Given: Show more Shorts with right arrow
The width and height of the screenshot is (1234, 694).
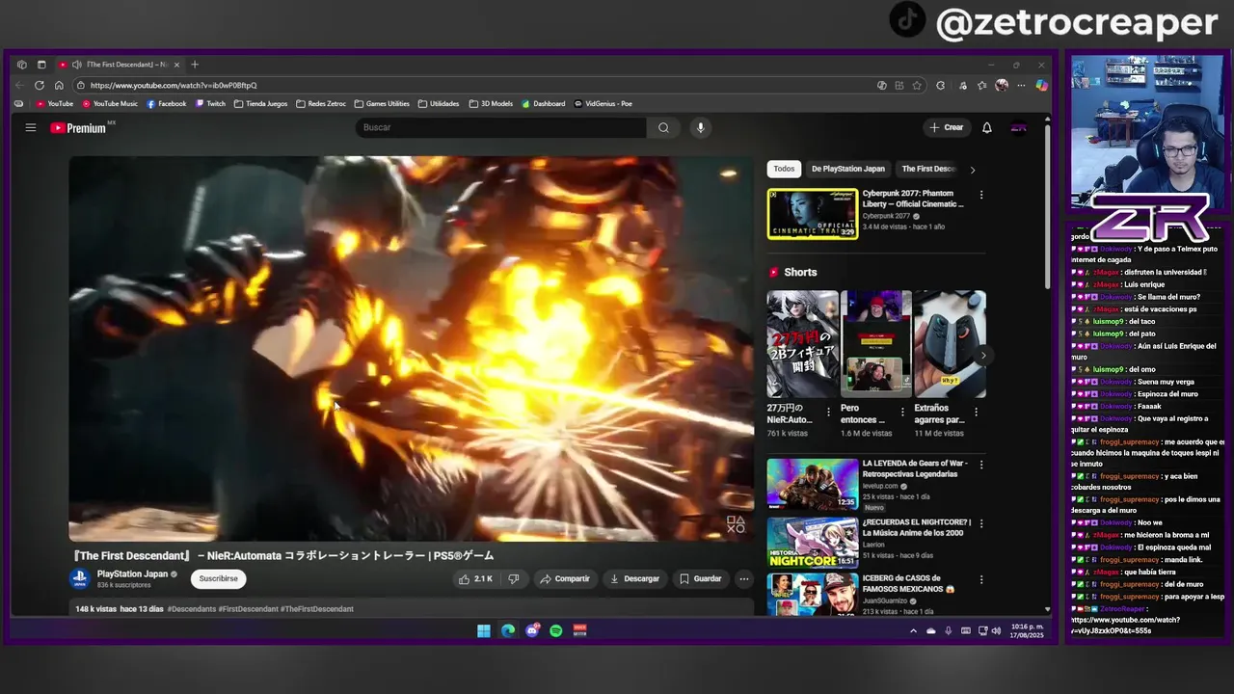Looking at the screenshot, I should tap(983, 356).
